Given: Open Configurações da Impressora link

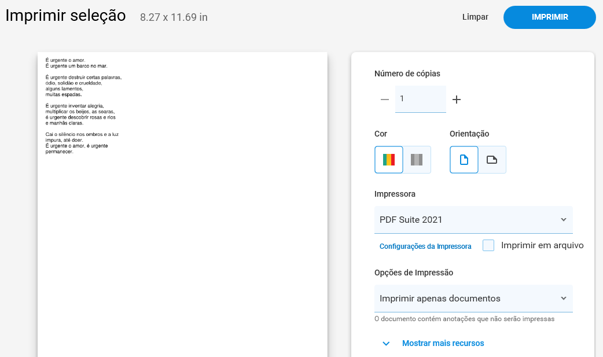Looking at the screenshot, I should pos(425,246).
